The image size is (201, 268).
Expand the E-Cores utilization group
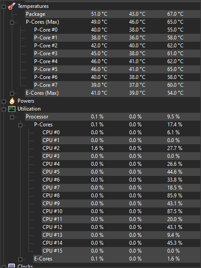(20, 259)
